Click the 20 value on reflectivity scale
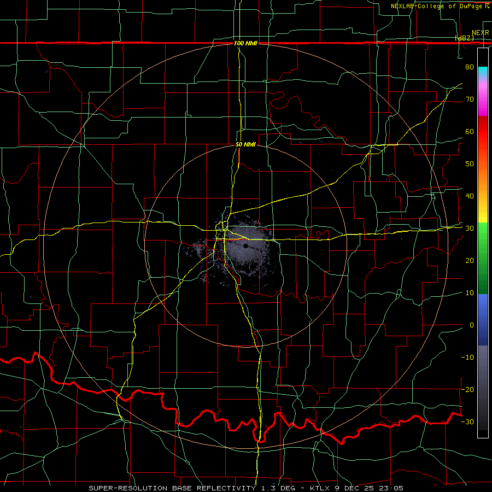The width and height of the screenshot is (492, 492). click(x=470, y=260)
